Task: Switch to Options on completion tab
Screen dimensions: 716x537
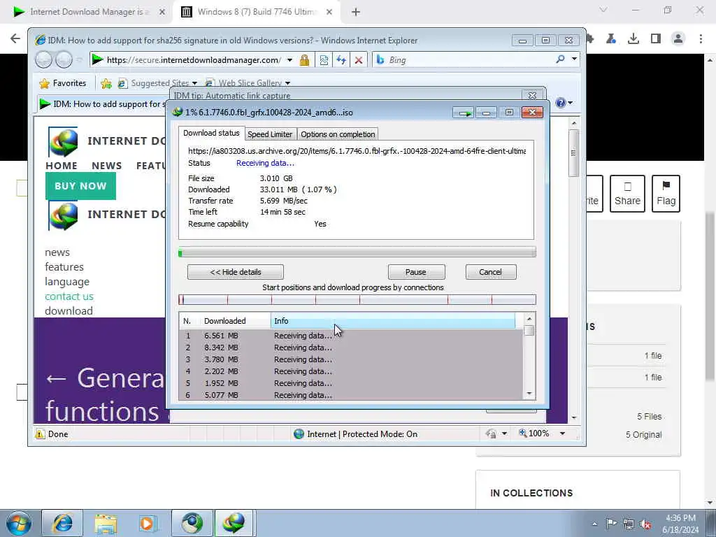Action: [x=338, y=134]
